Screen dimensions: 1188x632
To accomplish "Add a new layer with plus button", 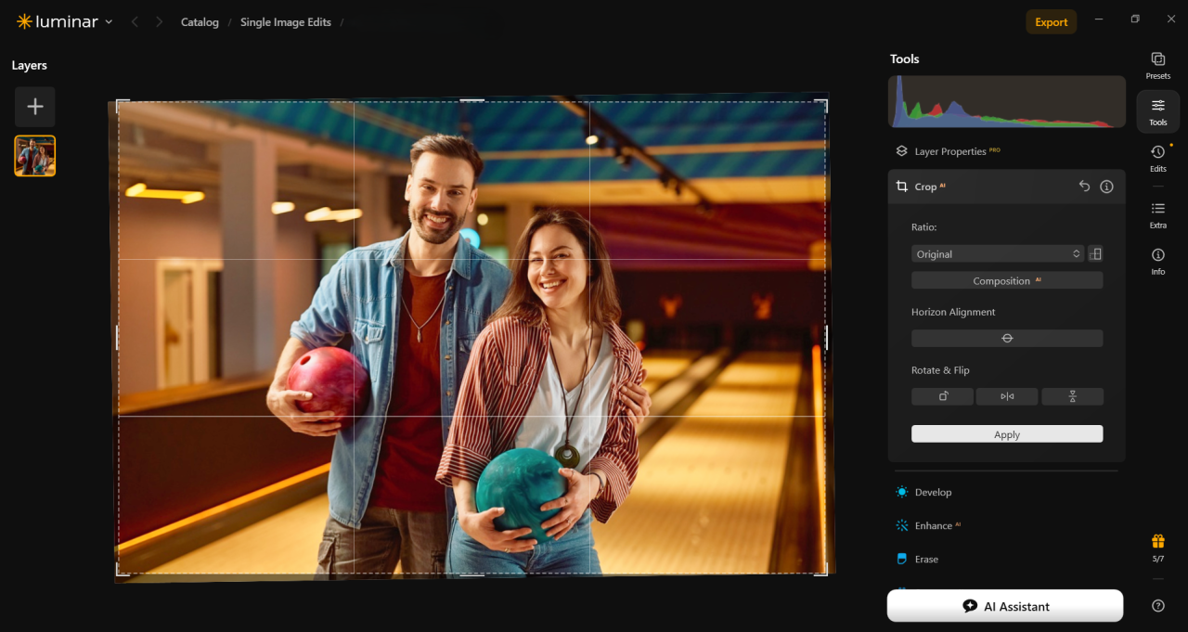I will 35,107.
